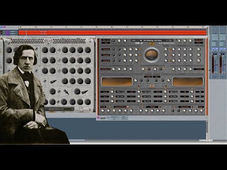Open the 'Filter 2 Cut' modulation destination dropdown
The image size is (227, 170).
click(x=173, y=92)
